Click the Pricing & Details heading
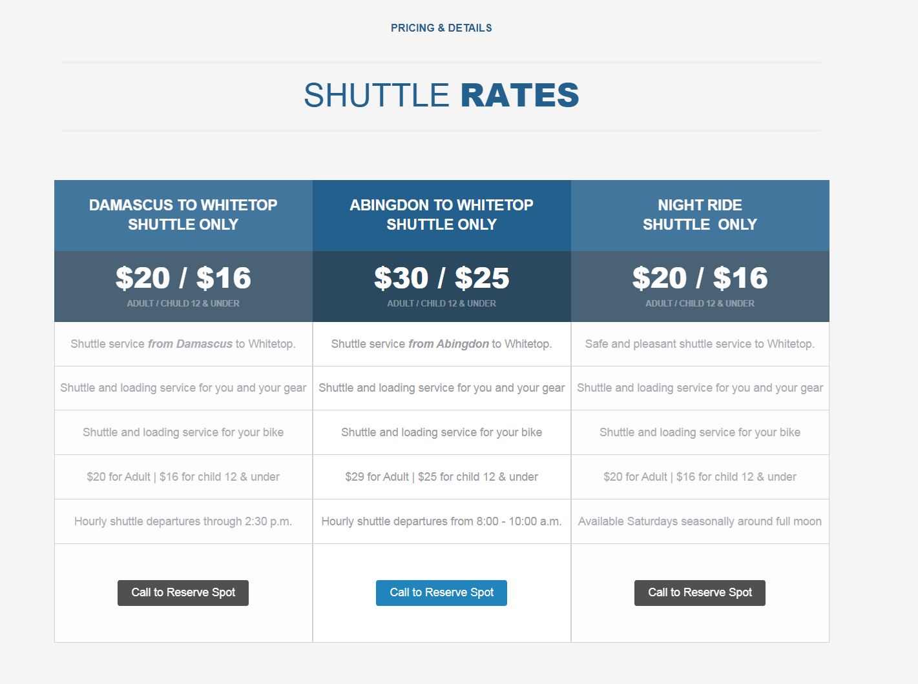The width and height of the screenshot is (918, 684). [441, 28]
